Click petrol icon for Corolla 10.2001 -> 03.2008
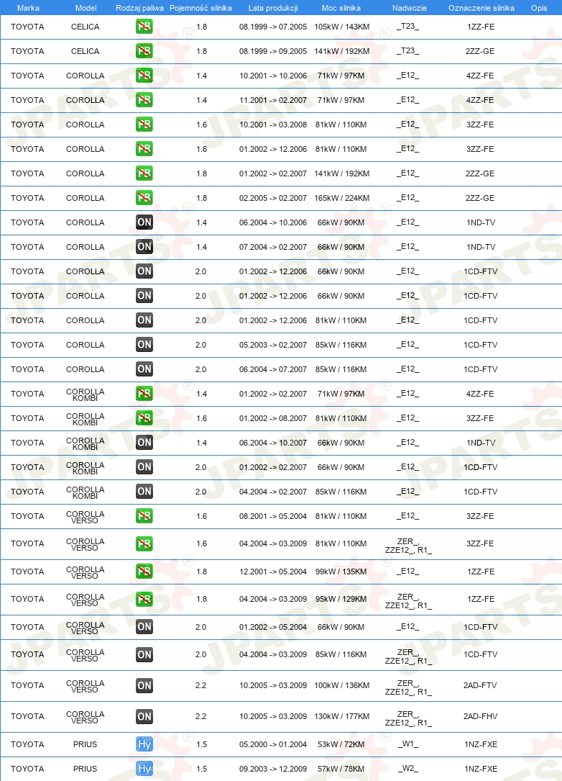Image resolution: width=562 pixels, height=781 pixels. pos(144,124)
